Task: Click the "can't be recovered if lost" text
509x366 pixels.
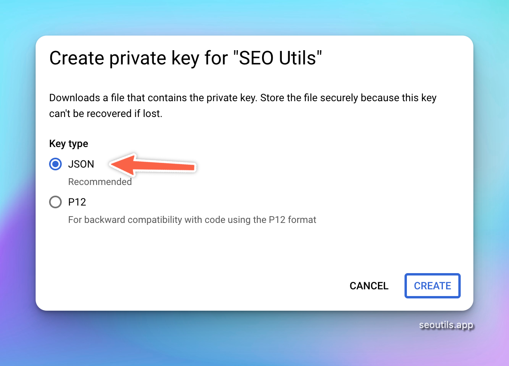Action: (x=106, y=114)
